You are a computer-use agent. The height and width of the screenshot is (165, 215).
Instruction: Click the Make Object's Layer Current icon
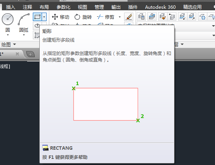(152, 16)
